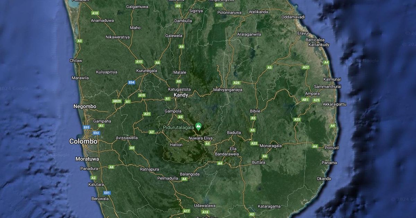This screenshot has width=416, height=218.
Task: Click the Ratnapura label
Action: tap(149, 169)
